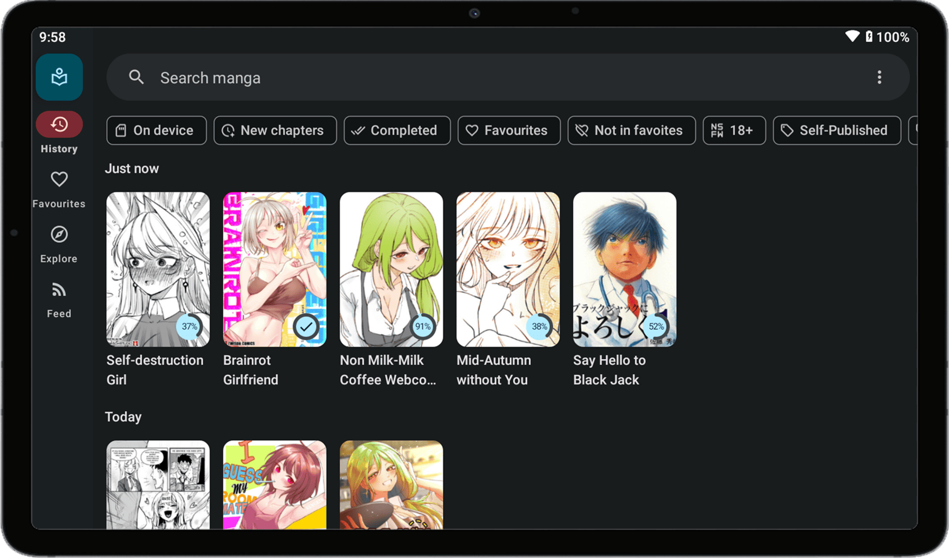This screenshot has height=558, width=949.
Task: Open Favourites from the sidebar
Action: [x=59, y=179]
